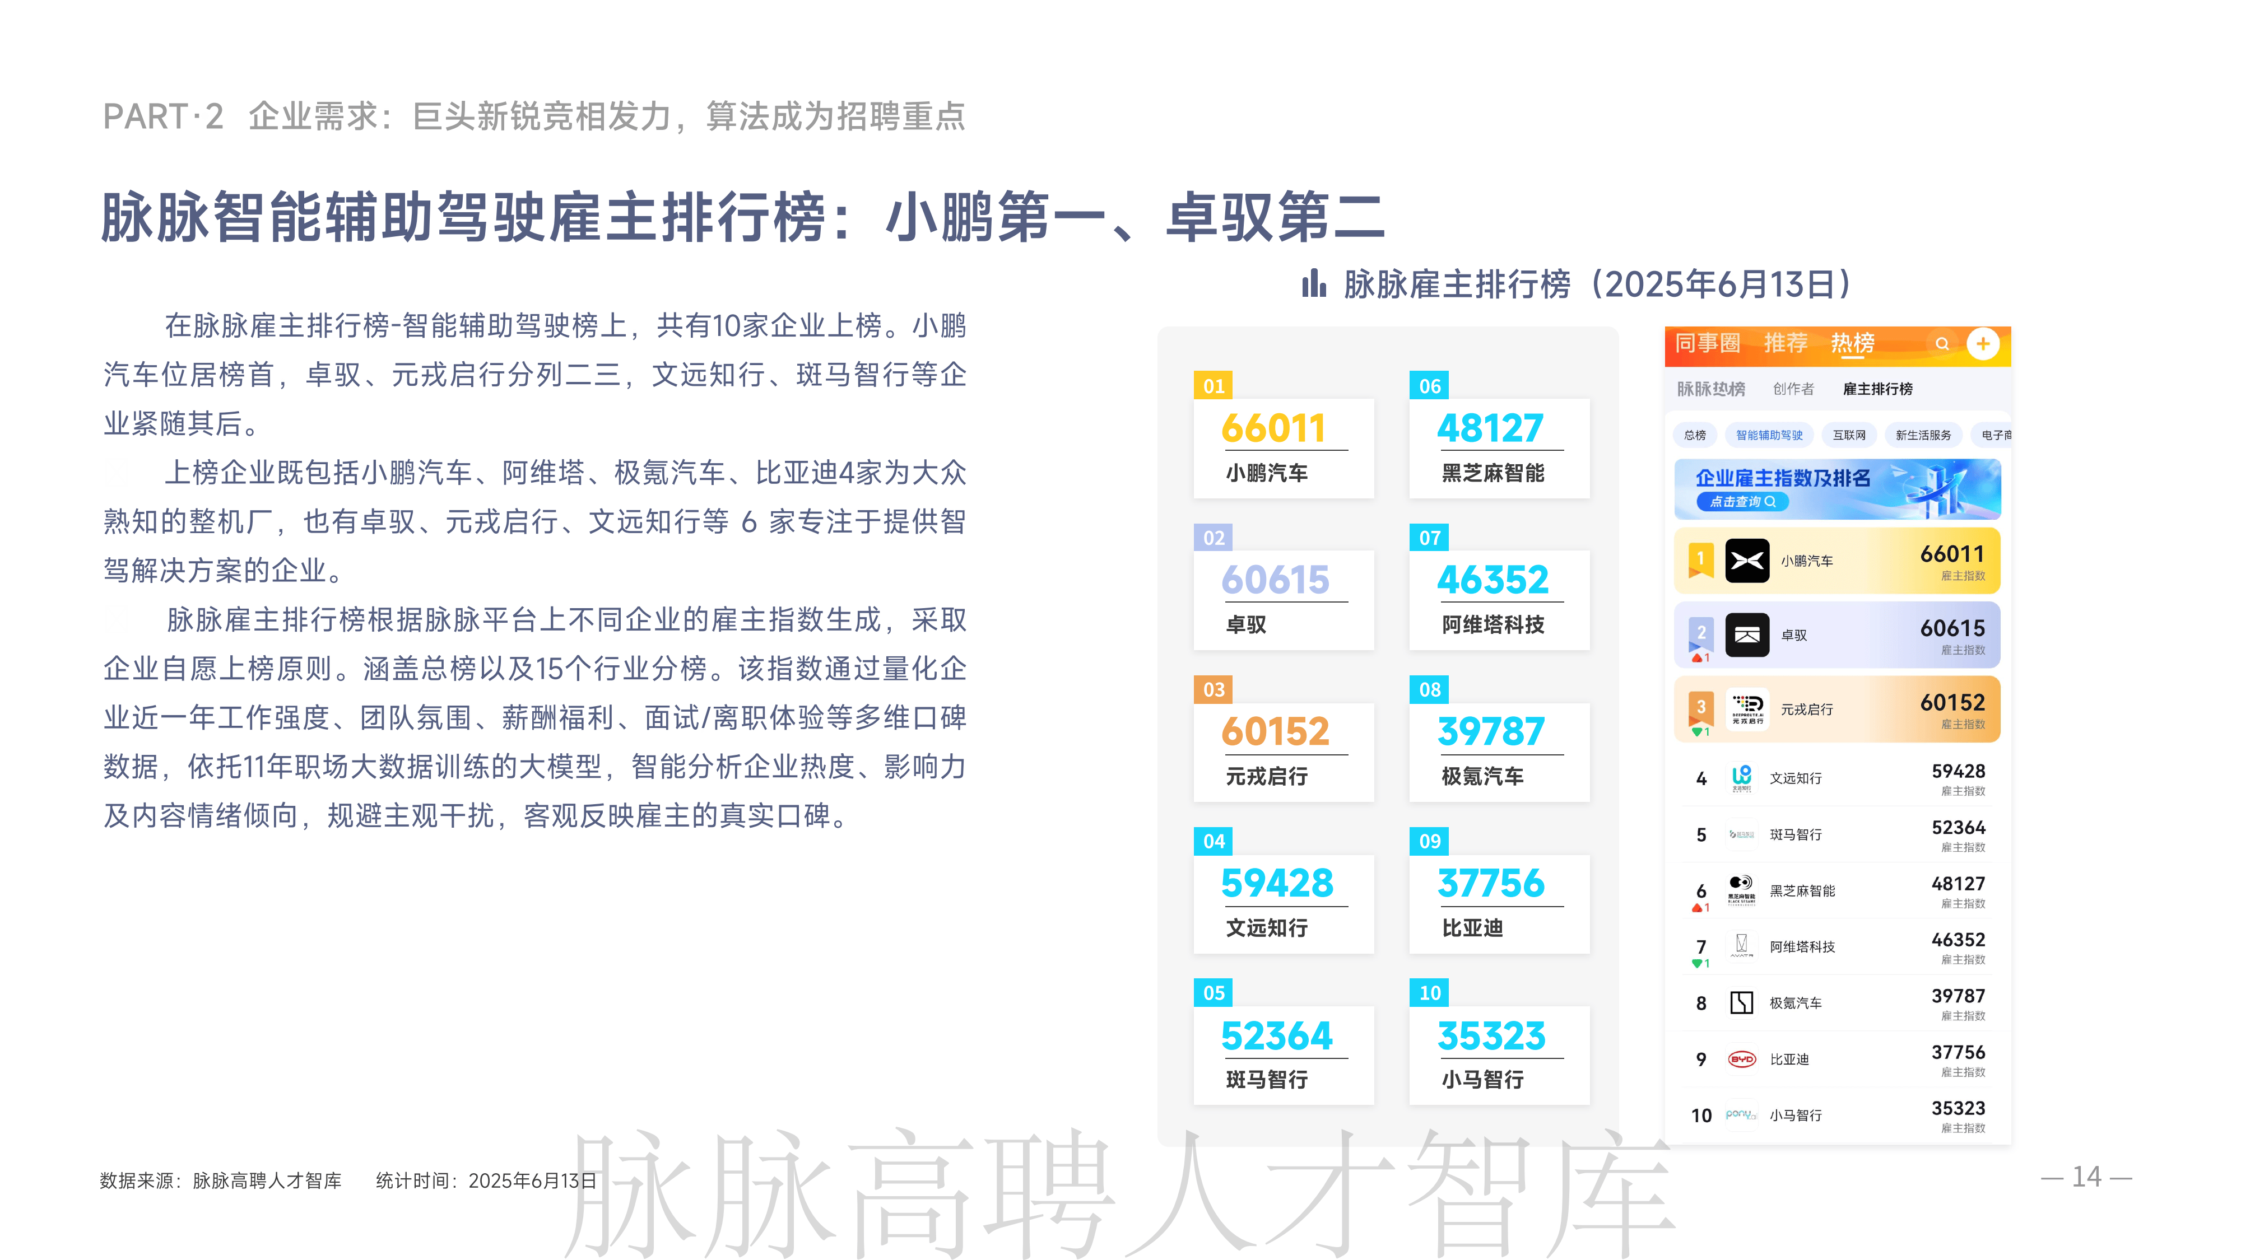Click score 66011 in the 01 card

point(1273,428)
